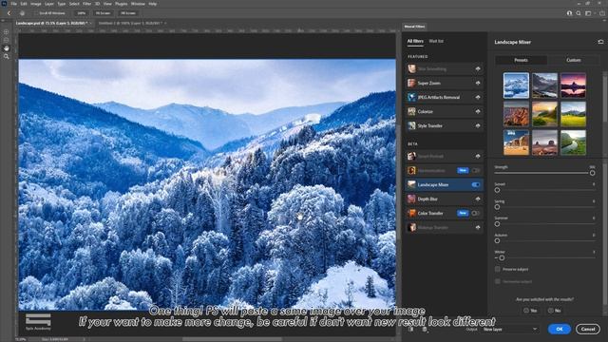Check the Preserve subject checkbox
The width and height of the screenshot is (608, 342).
pyautogui.click(x=498, y=269)
